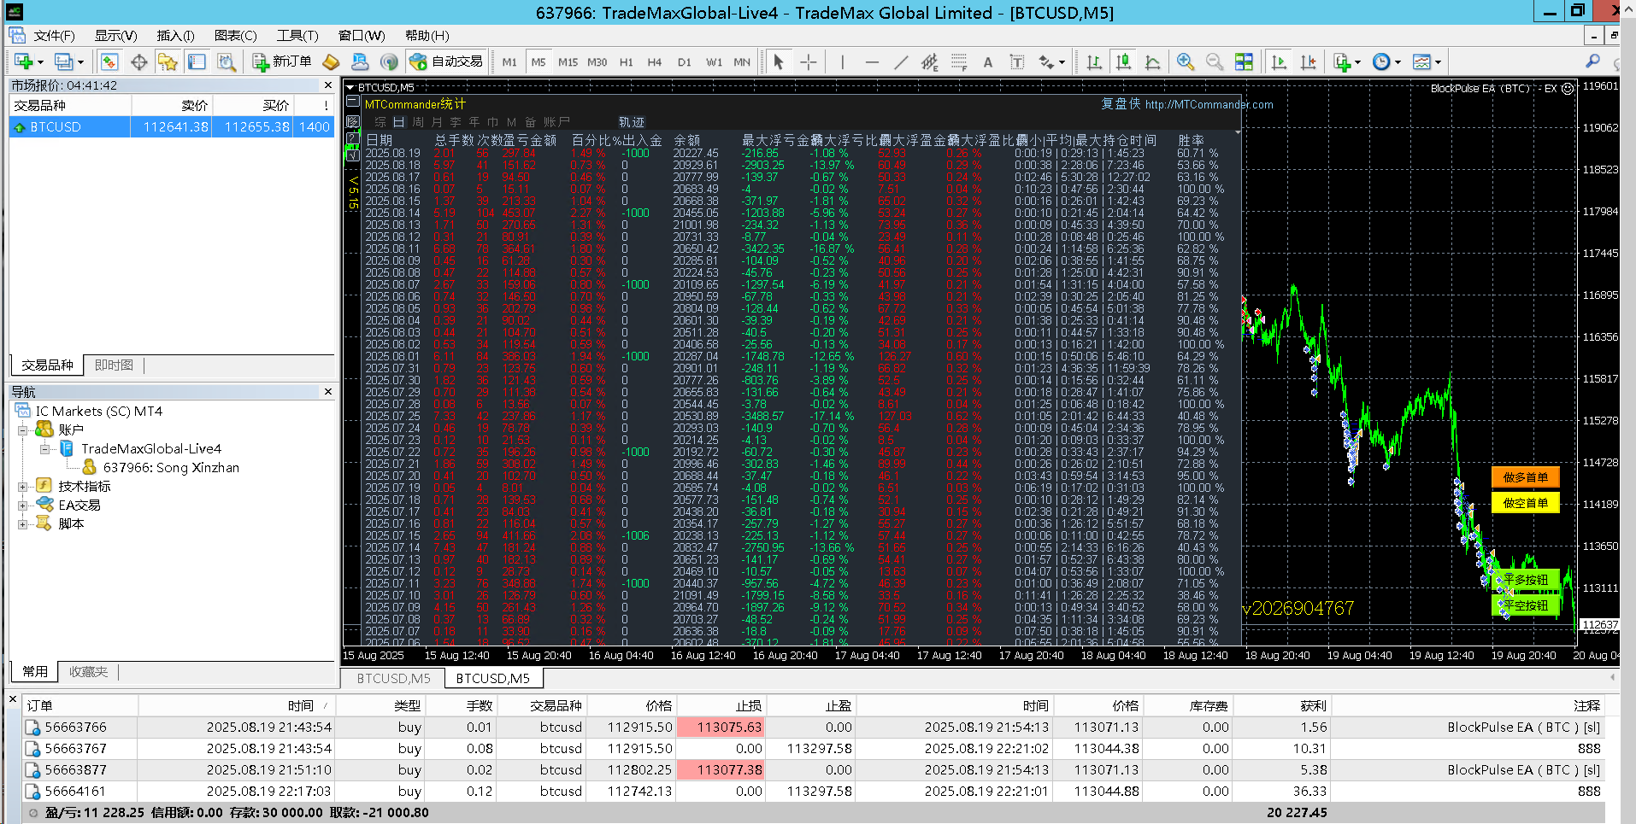Open the toolbar search magnifier
The width and height of the screenshot is (1636, 824).
[1592, 61]
